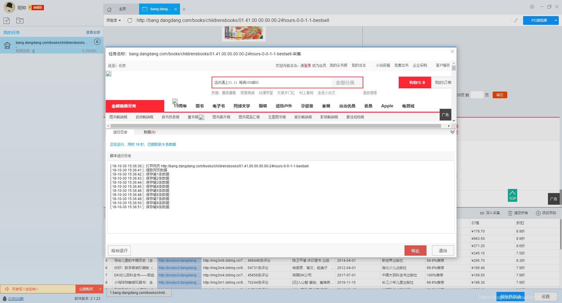Click the new folder group icon
The height and width of the screenshot is (303, 562).
20,20
